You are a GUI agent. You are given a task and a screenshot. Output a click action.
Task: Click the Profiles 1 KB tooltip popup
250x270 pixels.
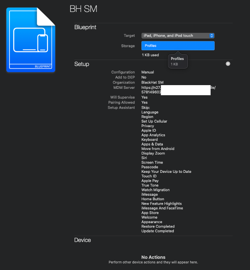[x=178, y=61]
